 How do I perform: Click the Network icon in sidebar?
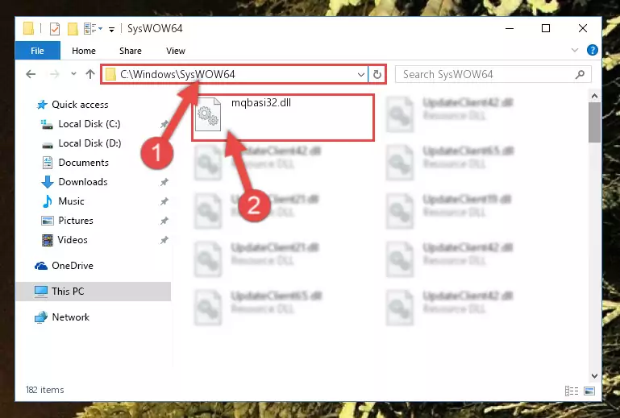point(41,317)
